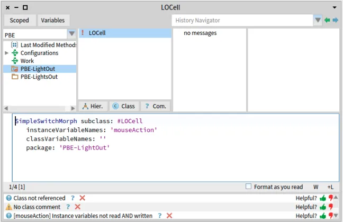Viewport: 343px width, 222px height.
Task: Thumbs up the mouseAction critique
Action: (x=323, y=216)
